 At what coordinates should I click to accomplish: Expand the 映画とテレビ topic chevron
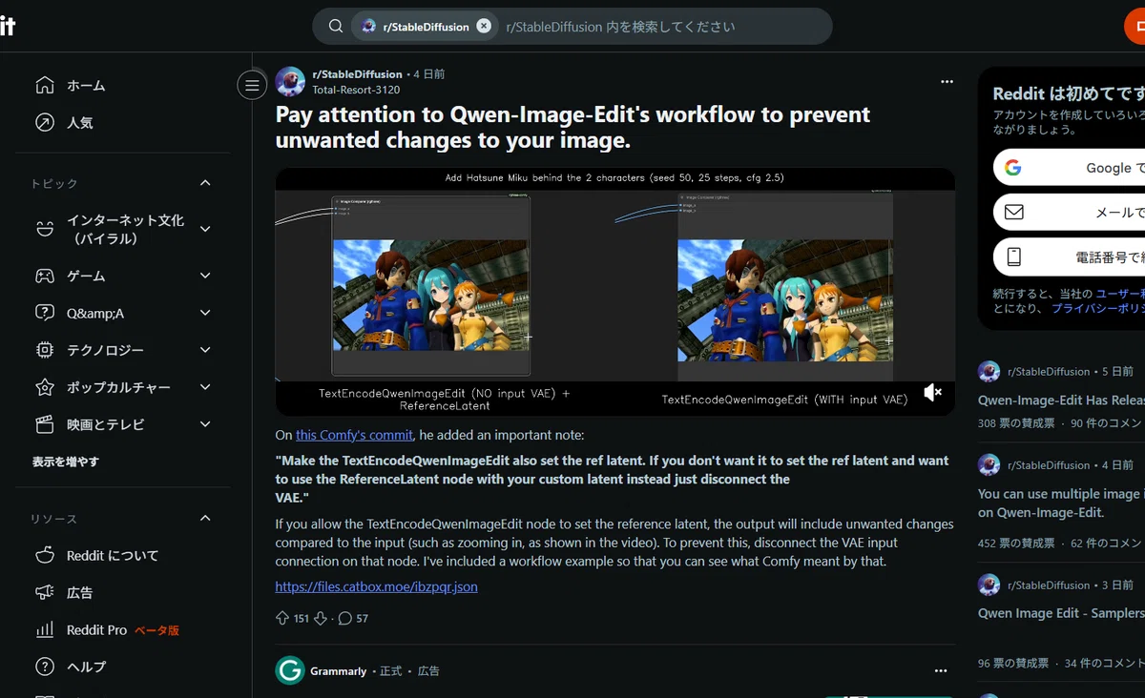pos(205,424)
